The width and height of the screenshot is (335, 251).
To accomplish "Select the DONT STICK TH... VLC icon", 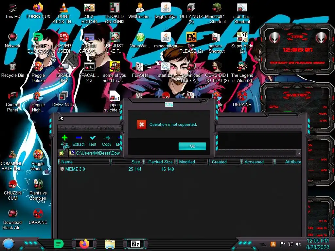I will click(x=63, y=13).
